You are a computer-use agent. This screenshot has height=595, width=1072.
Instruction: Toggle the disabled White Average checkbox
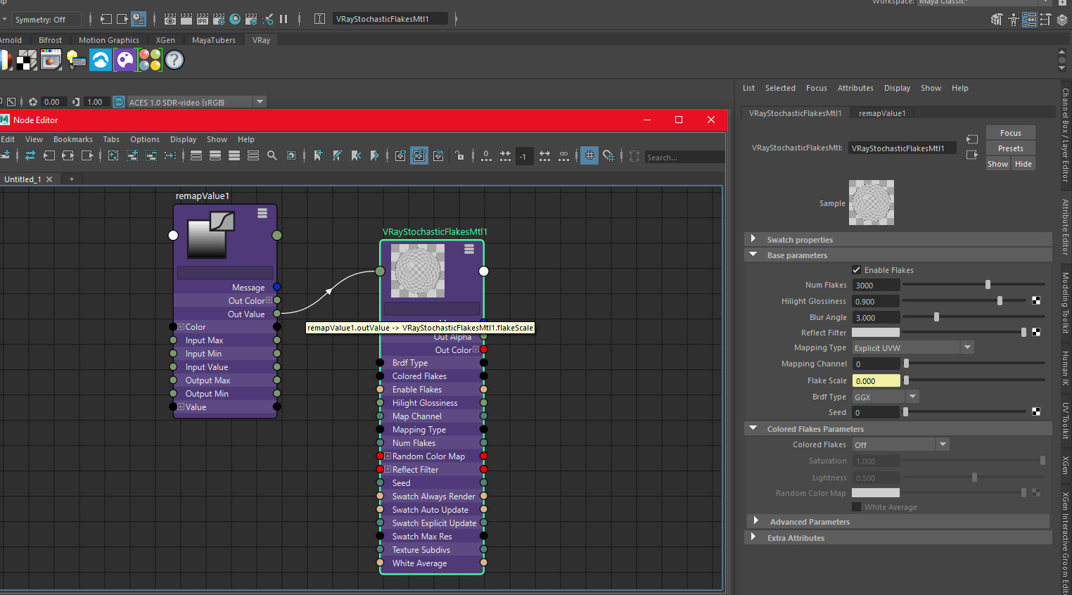pos(856,507)
